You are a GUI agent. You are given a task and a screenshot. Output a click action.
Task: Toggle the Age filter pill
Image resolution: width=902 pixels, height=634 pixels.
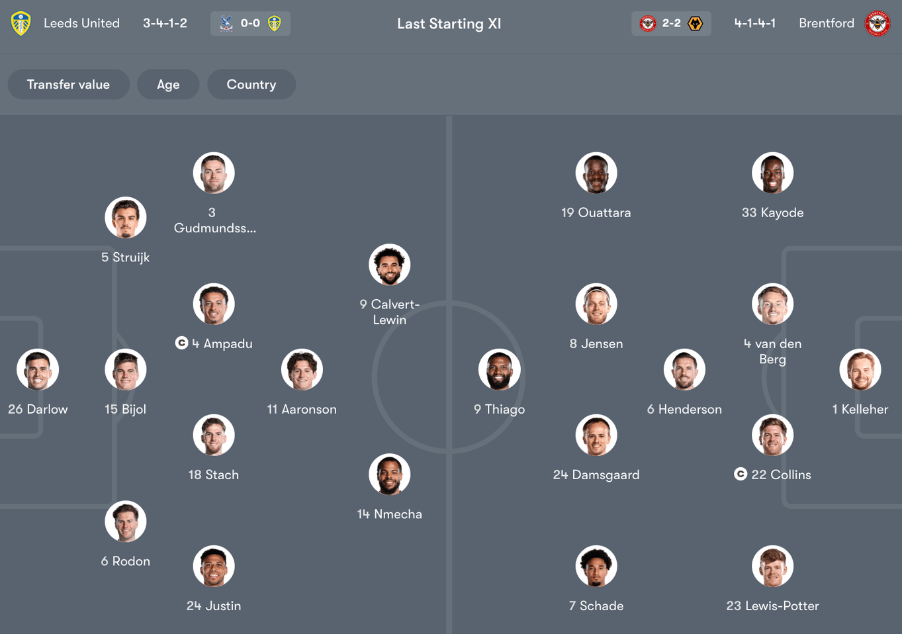tap(168, 85)
